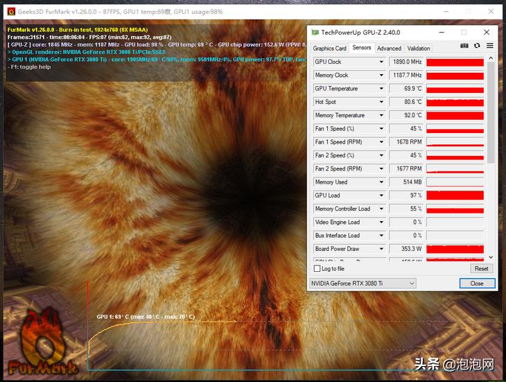Screen dimensions: 506x382
Task: Open the GPU-Z hamburger menu
Action: pos(490,46)
